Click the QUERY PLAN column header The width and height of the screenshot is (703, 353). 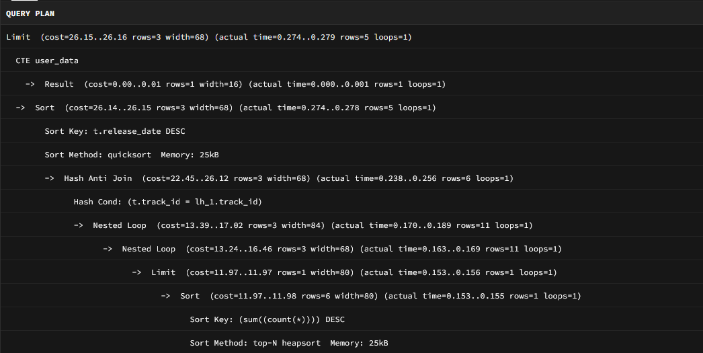30,13
